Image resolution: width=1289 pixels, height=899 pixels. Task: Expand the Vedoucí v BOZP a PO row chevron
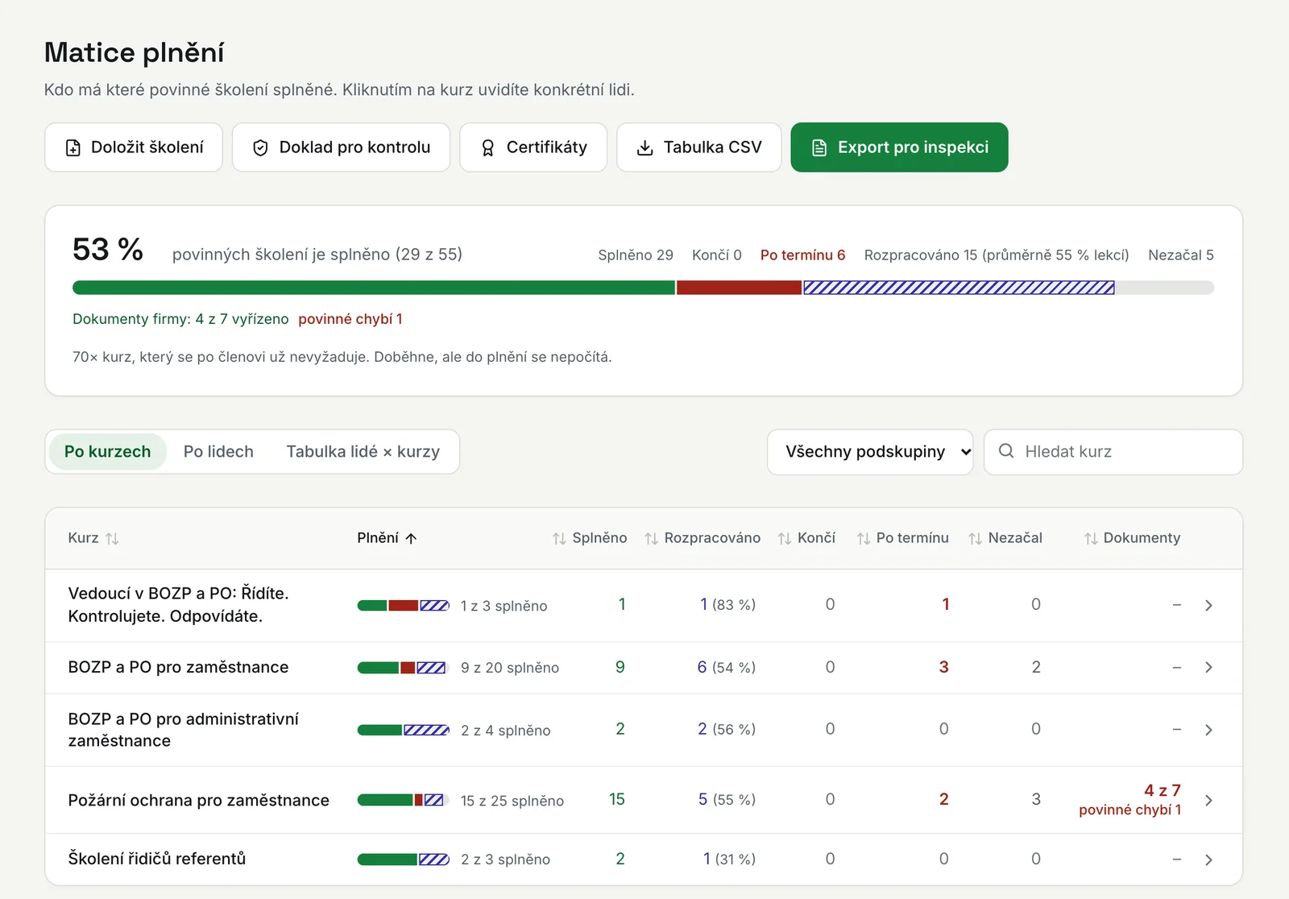(x=1208, y=606)
